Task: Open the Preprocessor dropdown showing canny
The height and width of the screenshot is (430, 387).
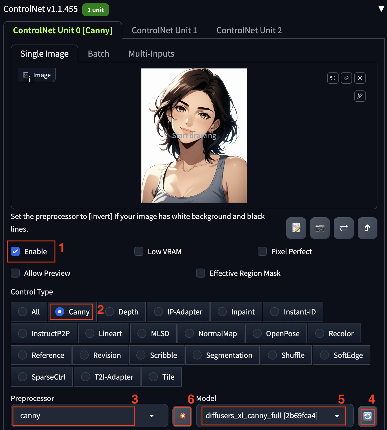Action: 90,416
